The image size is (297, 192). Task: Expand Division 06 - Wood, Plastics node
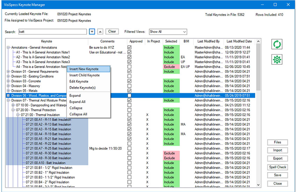coord(8,96)
